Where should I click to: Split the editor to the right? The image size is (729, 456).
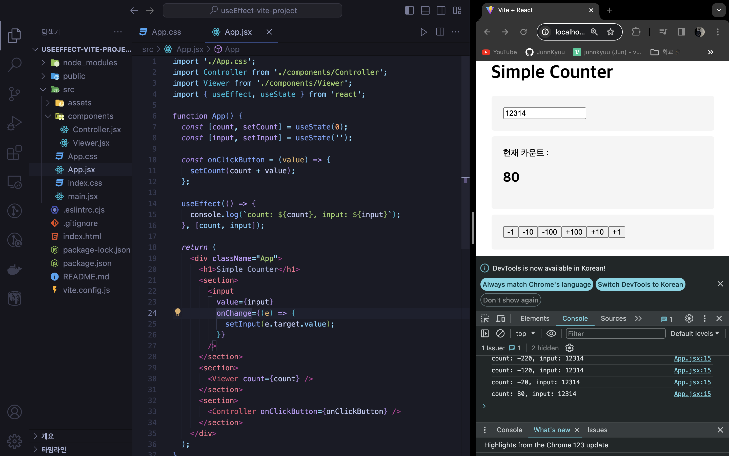440,32
